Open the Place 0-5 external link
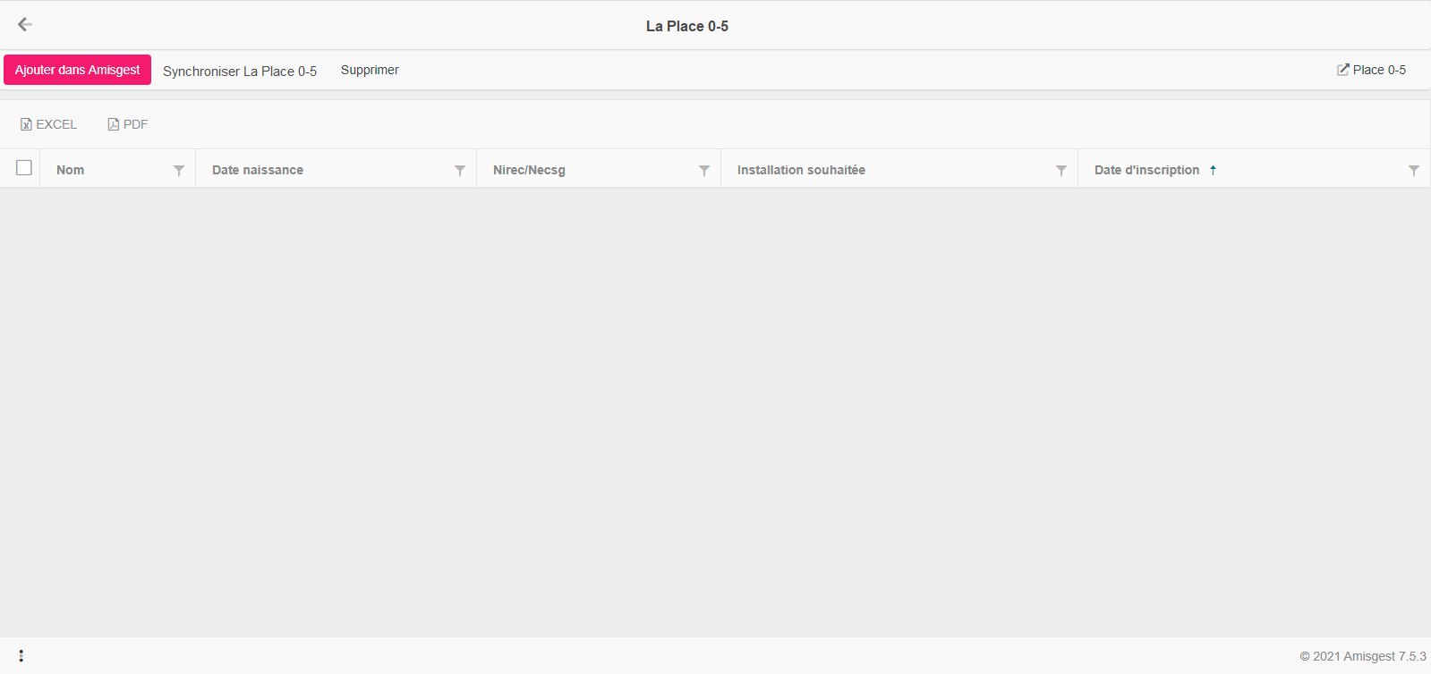The image size is (1431, 674). [x=1371, y=70]
